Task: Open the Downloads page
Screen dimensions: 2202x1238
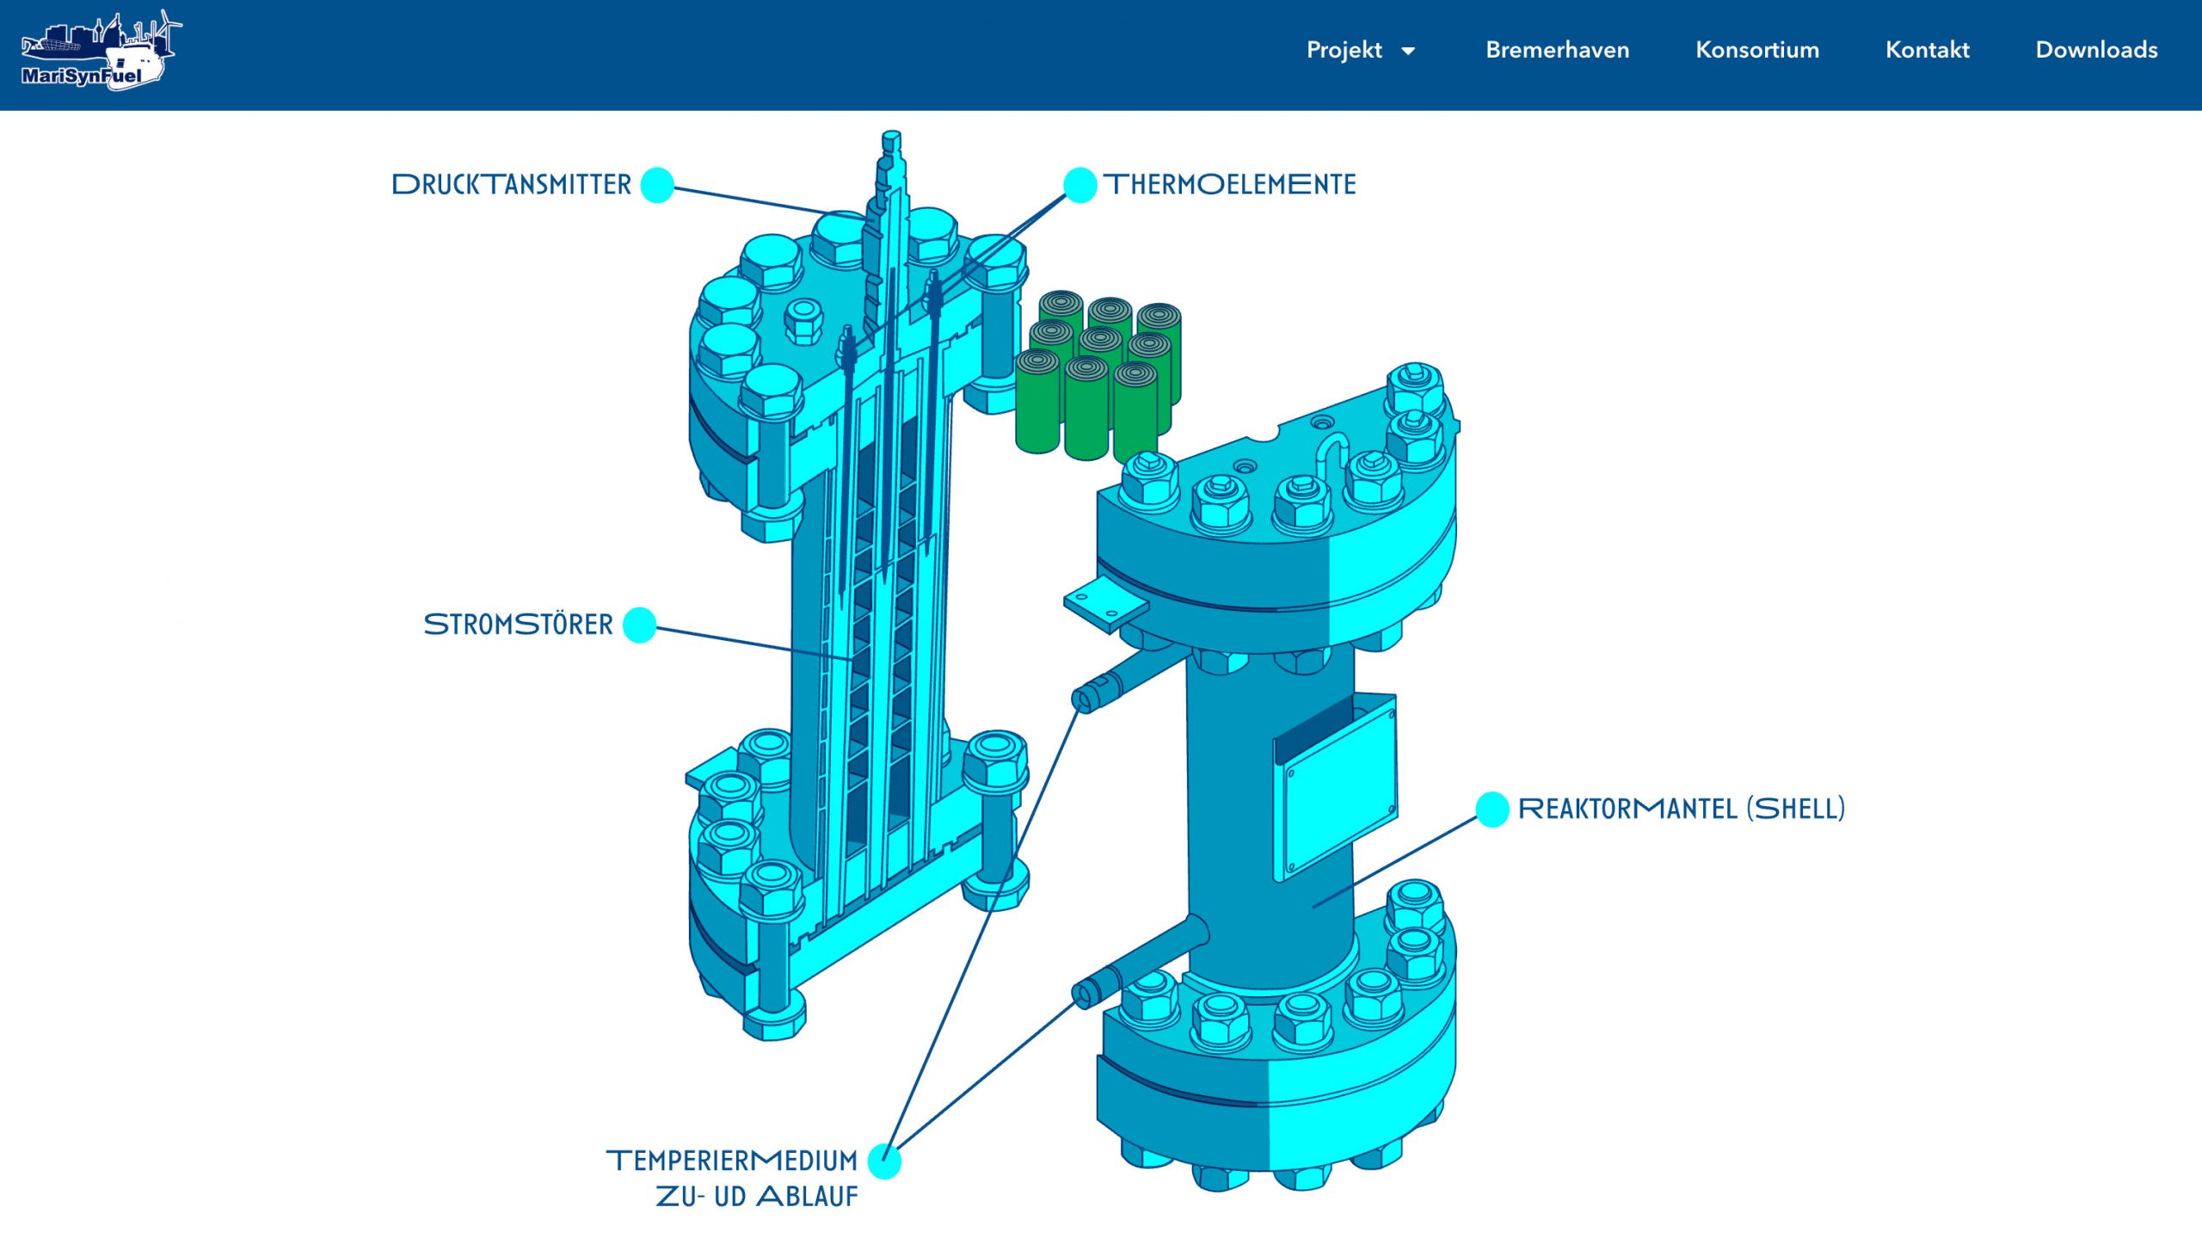Action: coord(2097,50)
